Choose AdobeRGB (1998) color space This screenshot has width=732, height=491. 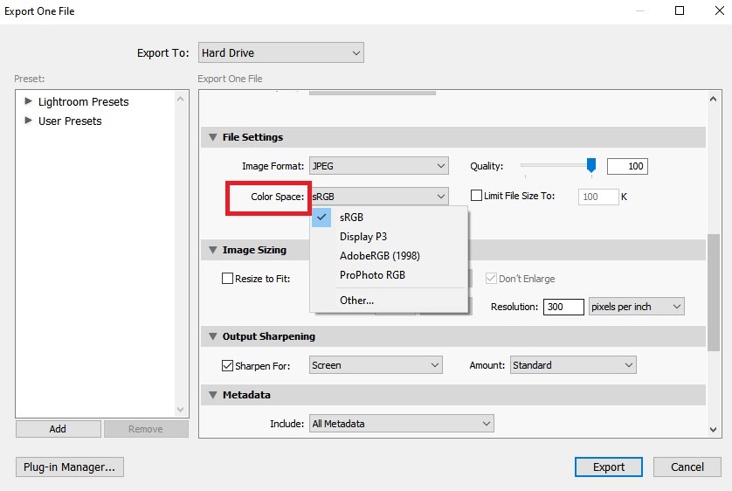pyautogui.click(x=389, y=256)
